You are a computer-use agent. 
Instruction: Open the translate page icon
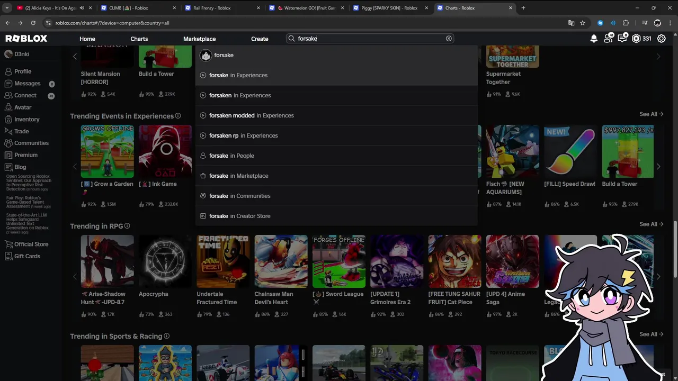click(571, 23)
